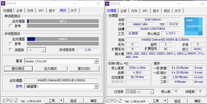Click the 代号 value Jasper Lake
Viewport: 207px width, 104px height.
[140, 24]
